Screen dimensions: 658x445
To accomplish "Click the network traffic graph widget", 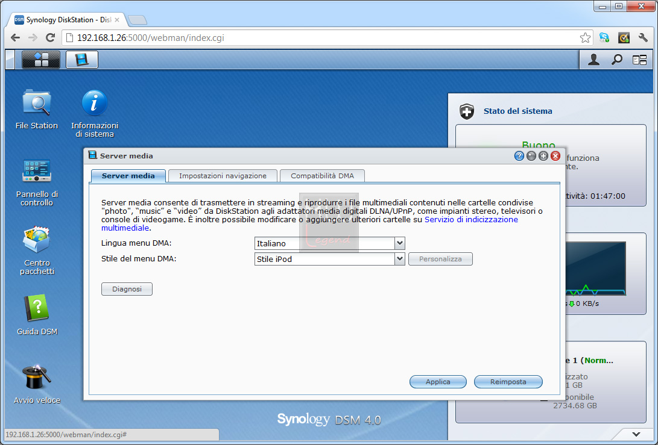I will click(x=595, y=268).
